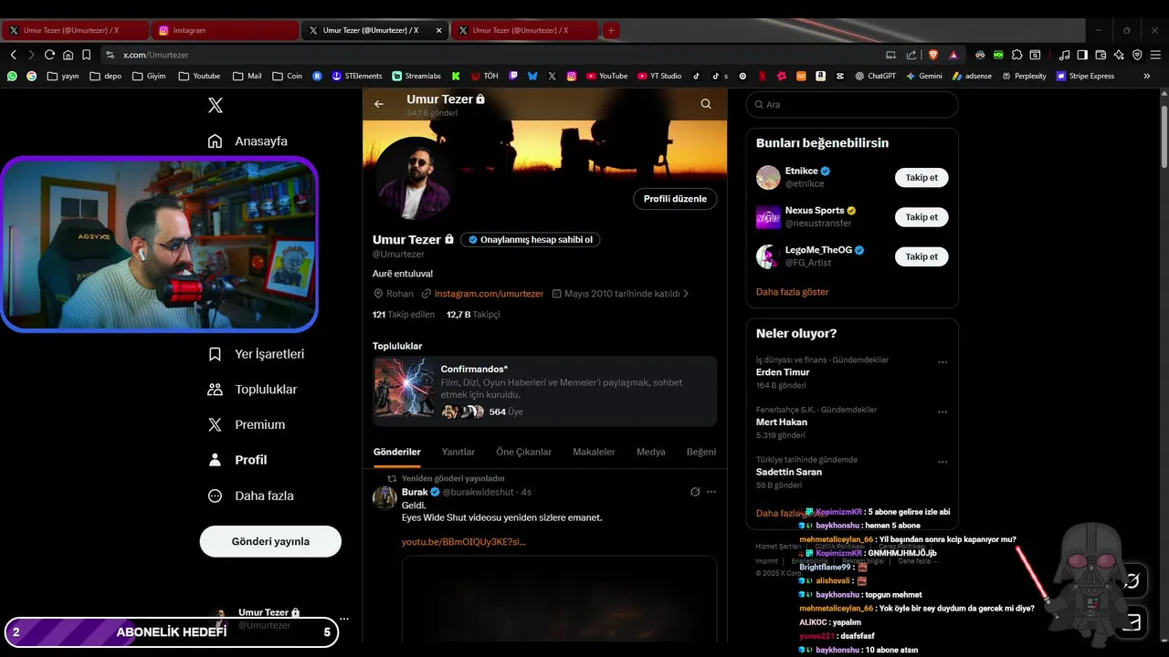Open Mert Hakan trending topic

click(x=782, y=422)
